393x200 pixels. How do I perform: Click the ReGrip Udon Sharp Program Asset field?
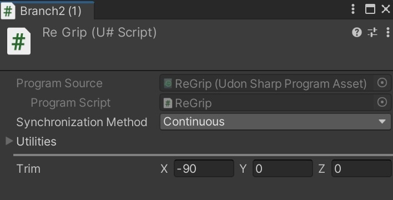click(266, 83)
